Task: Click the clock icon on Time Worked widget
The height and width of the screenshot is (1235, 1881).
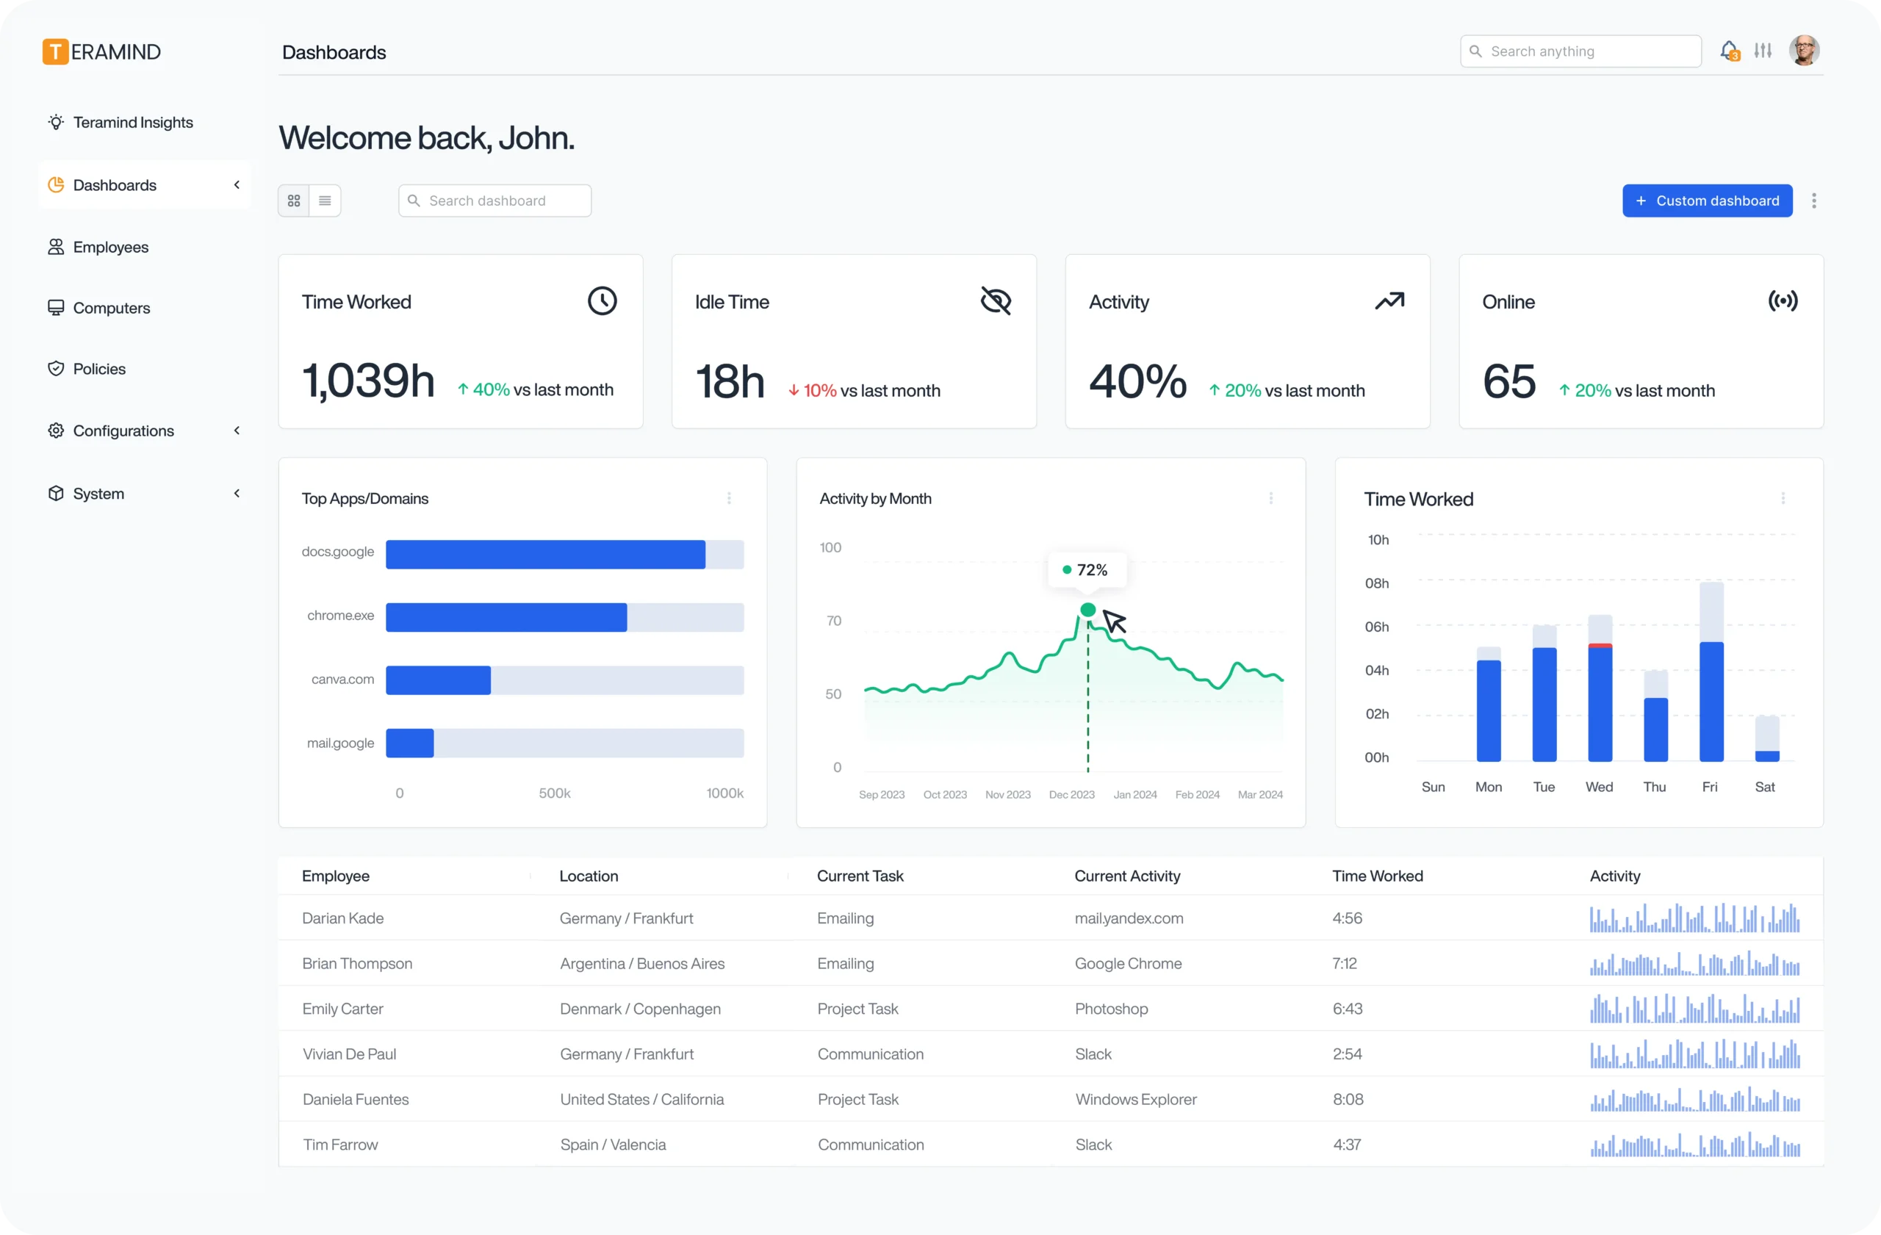Action: pos(603,300)
